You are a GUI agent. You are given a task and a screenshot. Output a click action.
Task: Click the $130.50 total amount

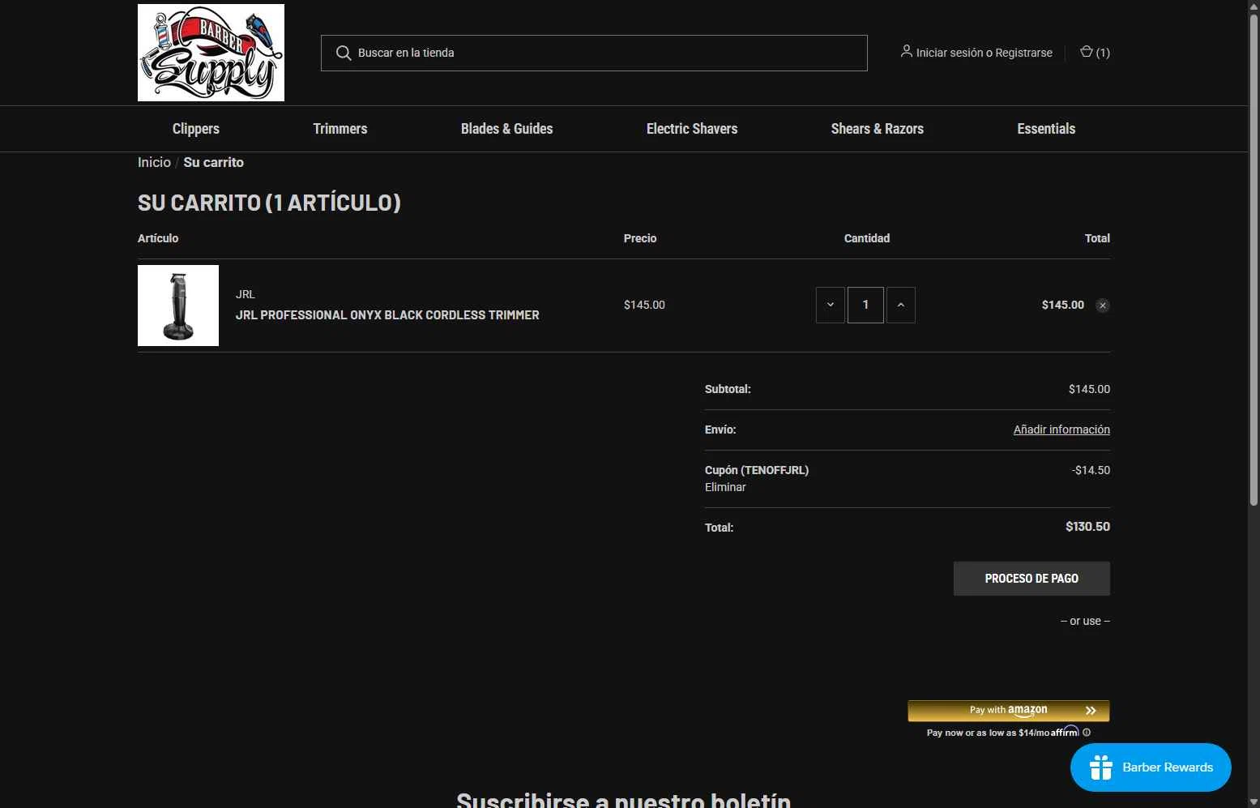[1087, 527]
